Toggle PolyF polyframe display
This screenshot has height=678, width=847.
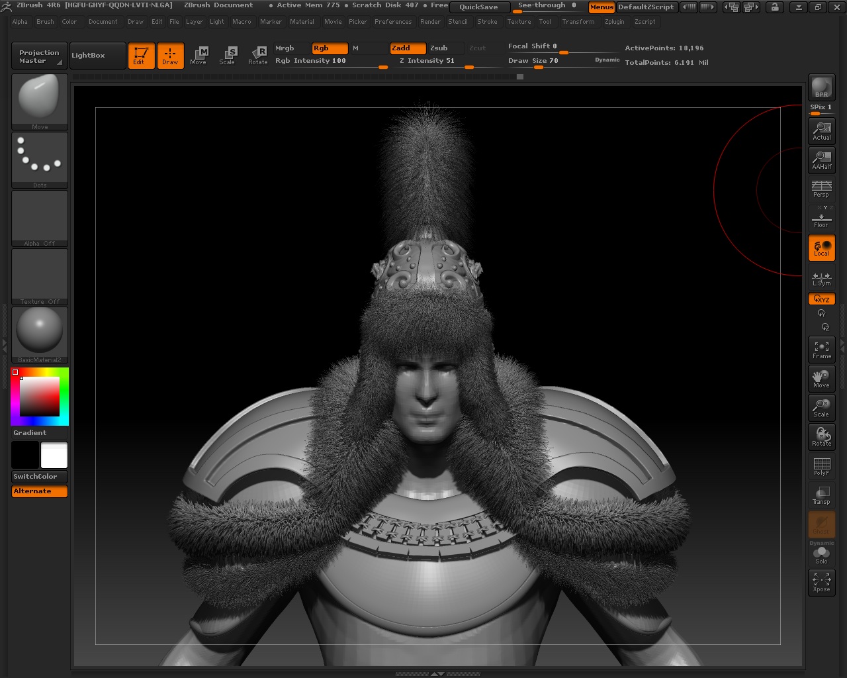pyautogui.click(x=821, y=465)
